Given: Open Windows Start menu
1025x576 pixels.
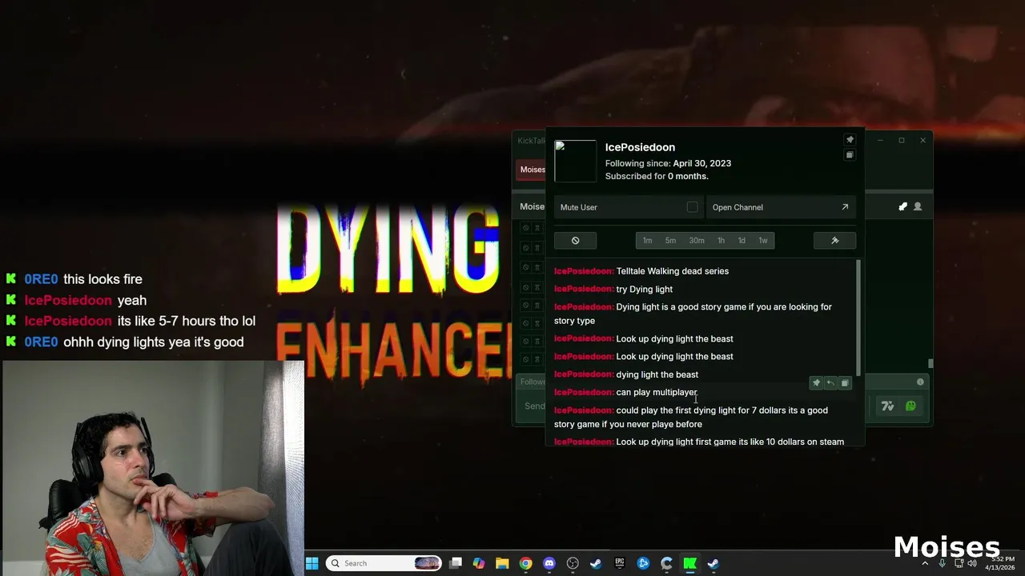Looking at the screenshot, I should click(x=312, y=563).
